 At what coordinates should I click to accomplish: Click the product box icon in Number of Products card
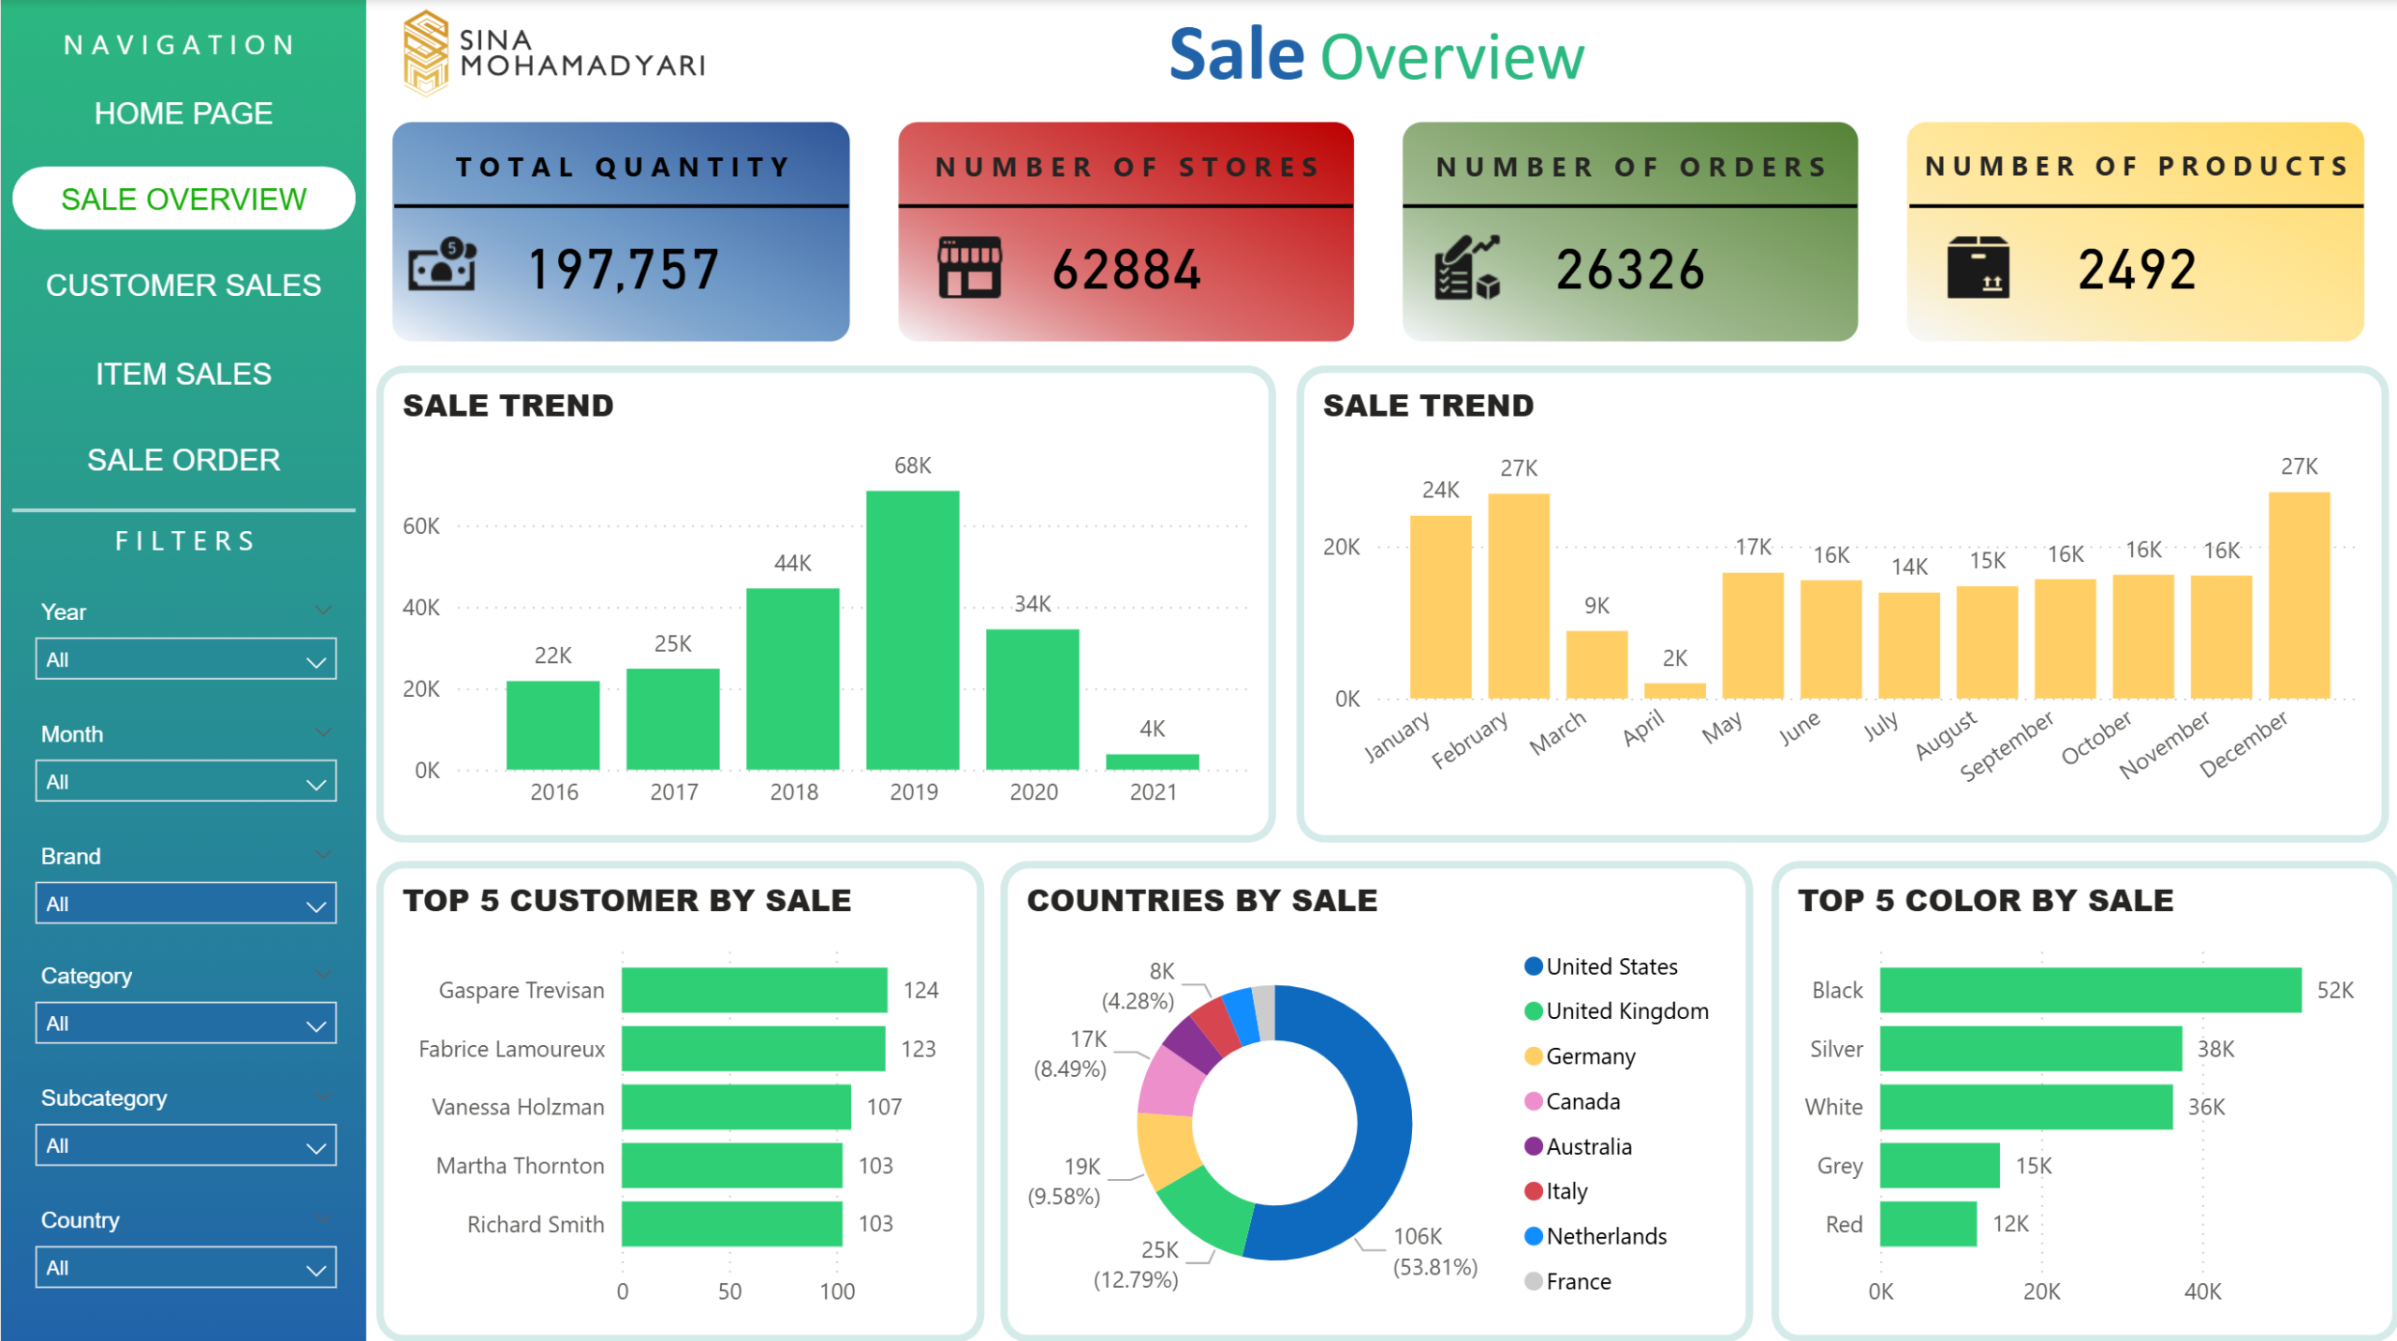(x=1978, y=268)
